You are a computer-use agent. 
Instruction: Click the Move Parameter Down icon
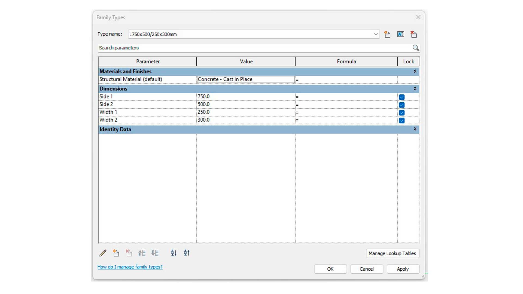[155, 253]
